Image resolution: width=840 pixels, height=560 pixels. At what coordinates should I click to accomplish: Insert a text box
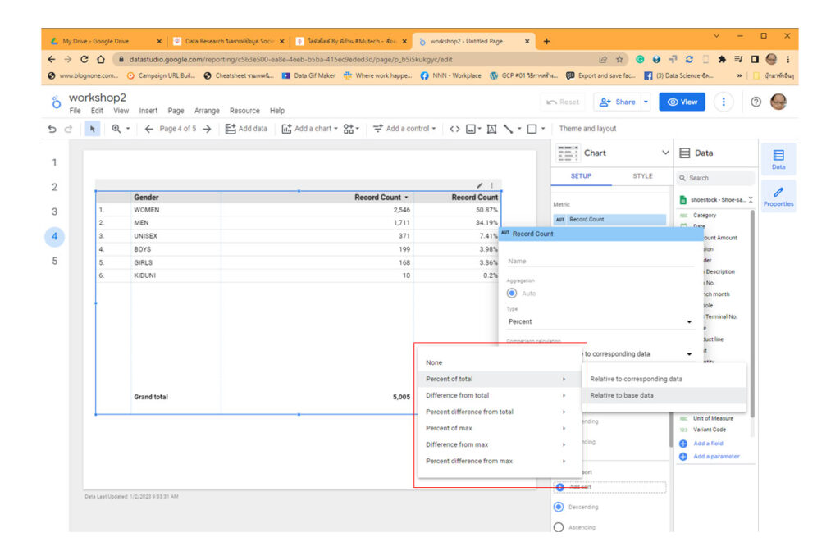tap(491, 129)
